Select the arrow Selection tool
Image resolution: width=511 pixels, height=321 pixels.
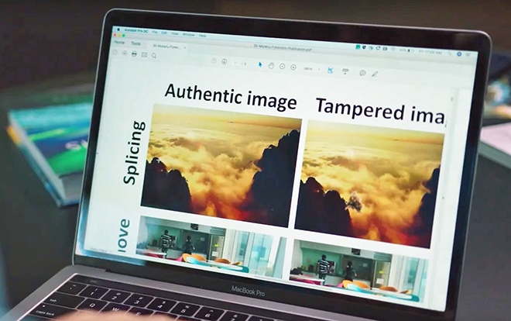point(260,64)
